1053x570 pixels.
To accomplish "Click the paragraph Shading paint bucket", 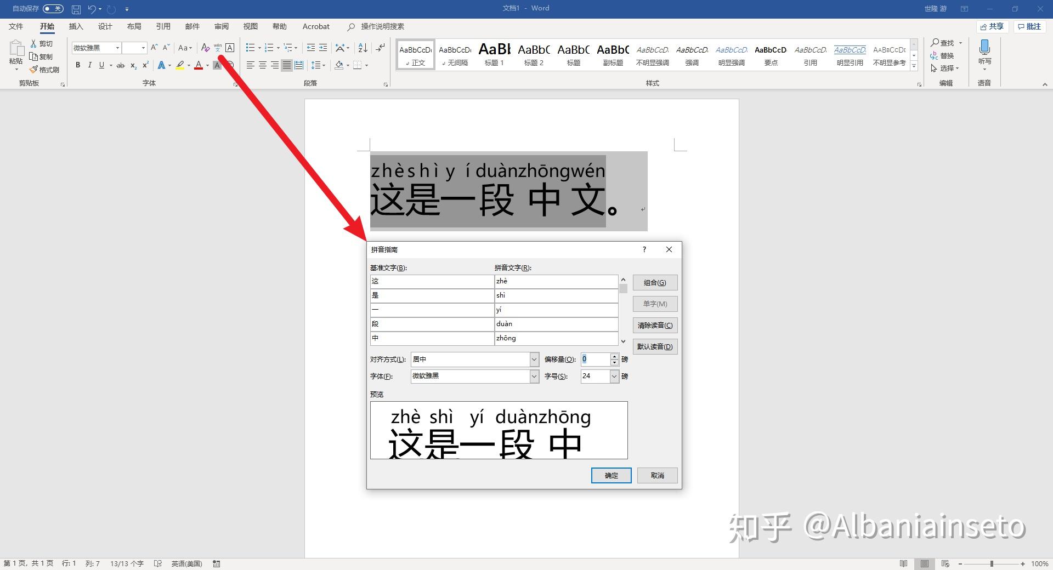I will tap(339, 65).
